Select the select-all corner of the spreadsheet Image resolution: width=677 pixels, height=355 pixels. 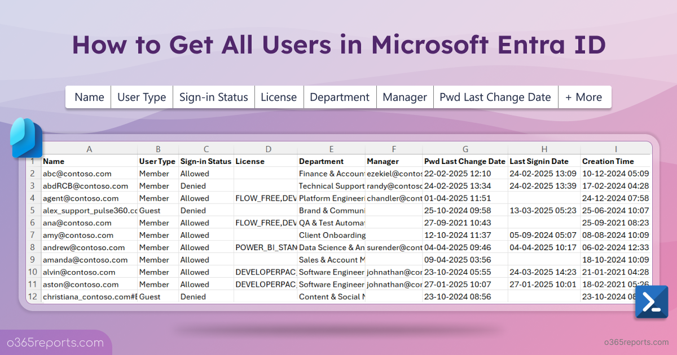click(33, 149)
